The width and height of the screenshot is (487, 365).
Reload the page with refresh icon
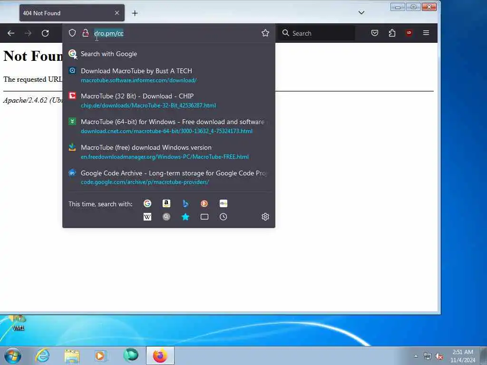point(45,33)
